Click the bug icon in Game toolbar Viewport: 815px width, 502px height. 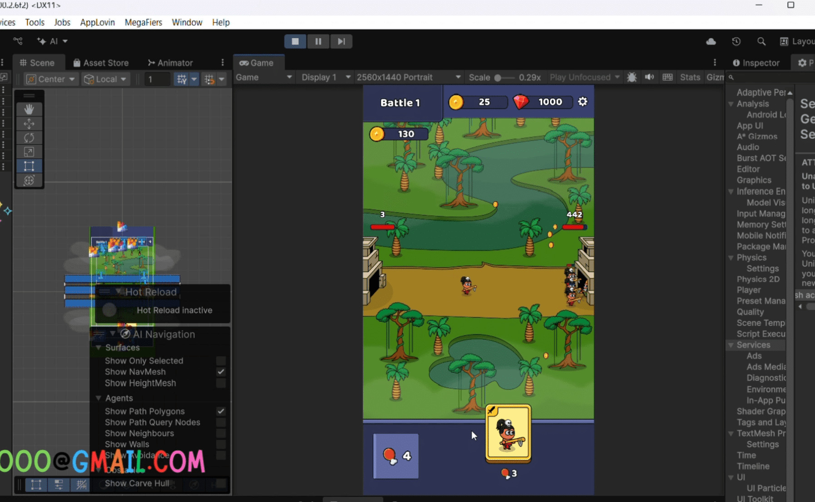pyautogui.click(x=632, y=77)
